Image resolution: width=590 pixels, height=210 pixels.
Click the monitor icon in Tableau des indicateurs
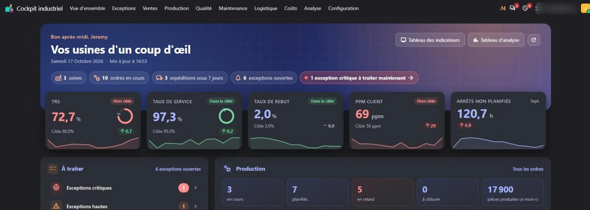point(403,40)
